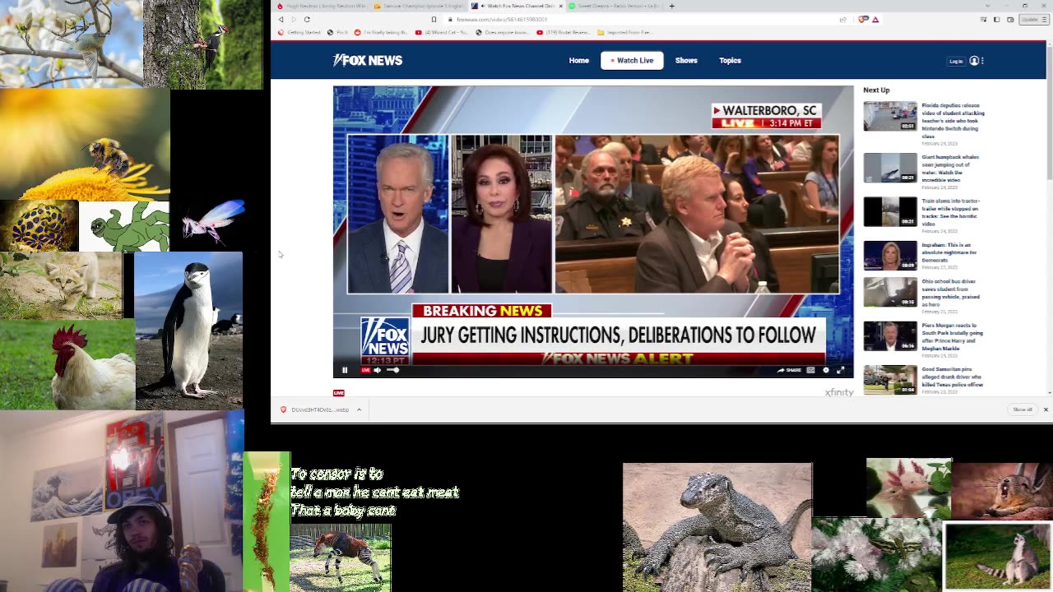The height and width of the screenshot is (592, 1053).
Task: Open Florida deputies release video thumbnail
Action: (890, 116)
